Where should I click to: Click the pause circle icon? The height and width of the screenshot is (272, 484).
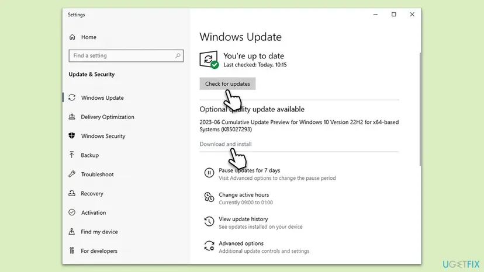tap(209, 173)
